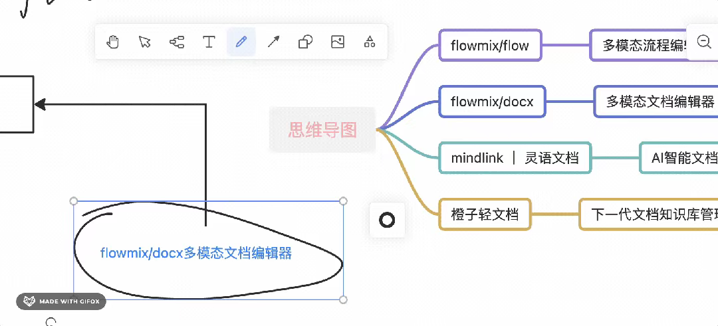Screen dimensions: 718x326
Task: Click the AI智能文档 child node
Action: point(679,158)
